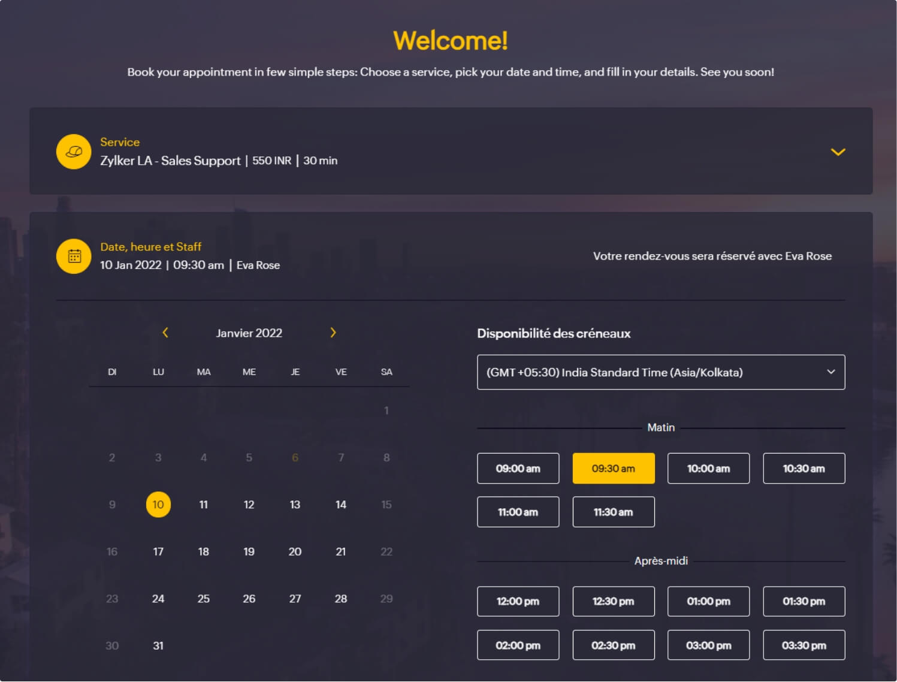Image resolution: width=897 pixels, height=682 pixels.
Task: Select the 03:00 pm slot
Action: (708, 645)
